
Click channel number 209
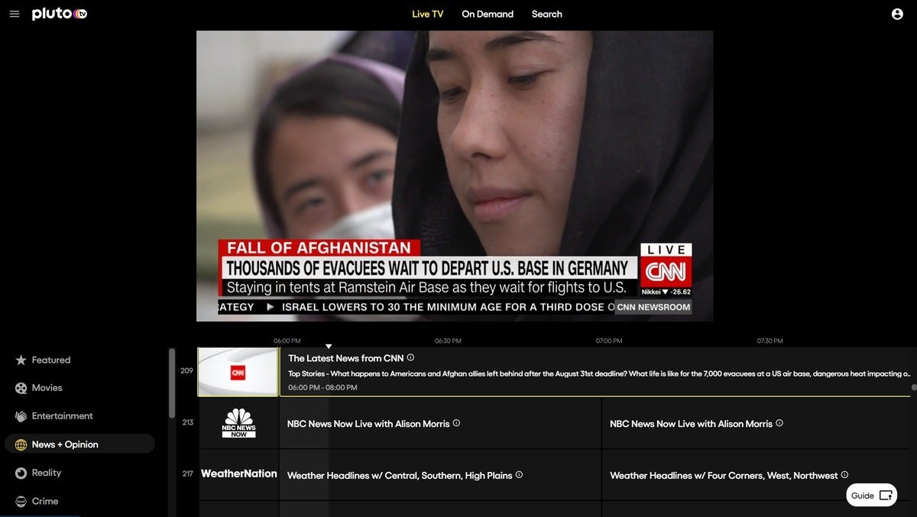[187, 370]
